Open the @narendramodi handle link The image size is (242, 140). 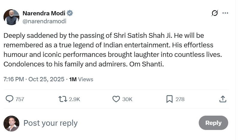44,21
